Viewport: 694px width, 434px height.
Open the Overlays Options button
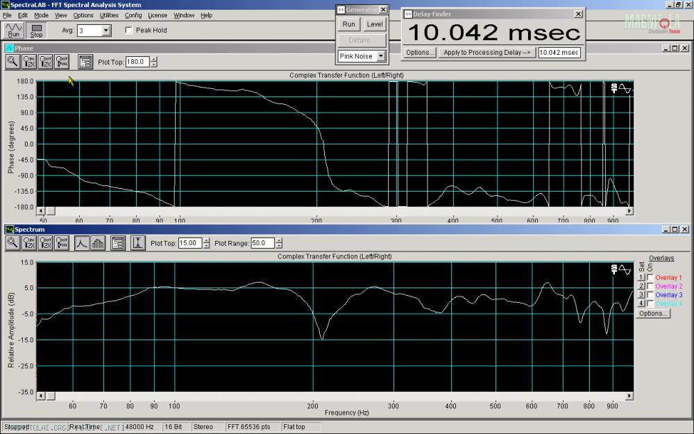click(x=653, y=313)
